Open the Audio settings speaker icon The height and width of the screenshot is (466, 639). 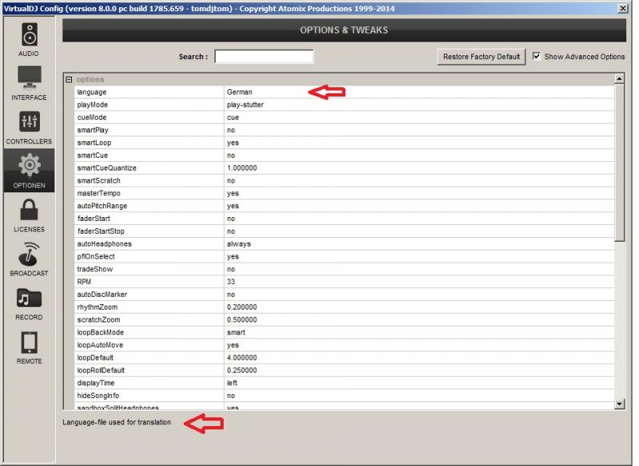(x=30, y=34)
